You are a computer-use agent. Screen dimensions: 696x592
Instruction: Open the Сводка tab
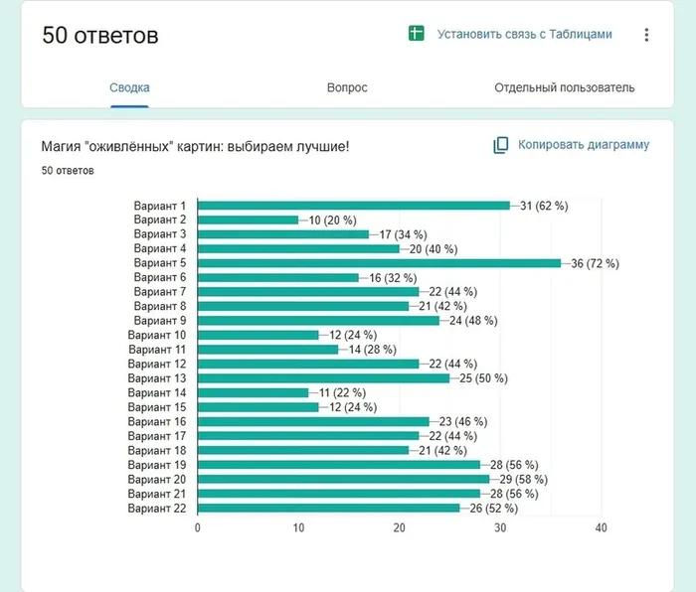129,87
